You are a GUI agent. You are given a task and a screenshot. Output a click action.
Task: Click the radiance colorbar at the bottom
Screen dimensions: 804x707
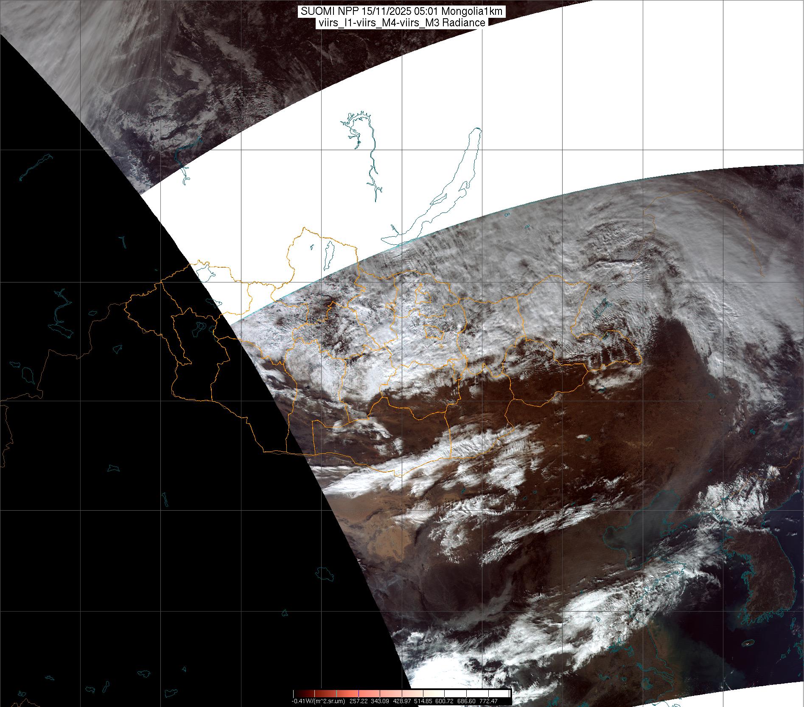401,693
